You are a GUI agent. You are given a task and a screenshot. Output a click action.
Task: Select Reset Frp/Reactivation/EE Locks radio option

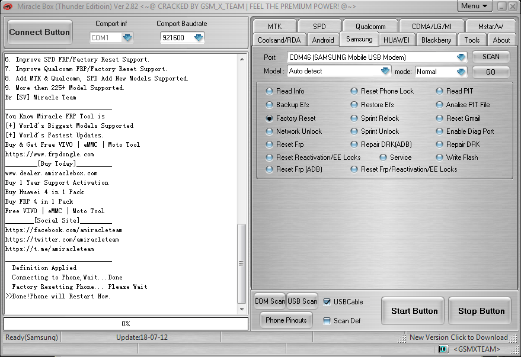tap(354, 169)
